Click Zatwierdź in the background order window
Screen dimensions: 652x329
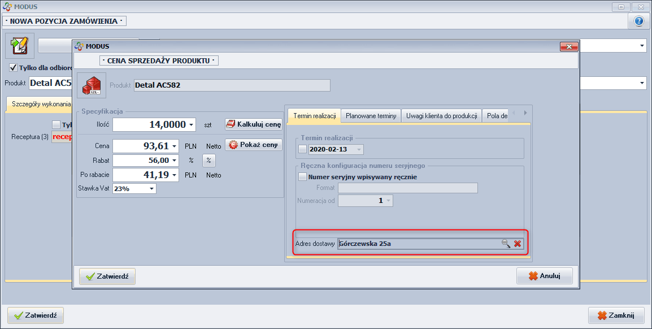click(36, 315)
